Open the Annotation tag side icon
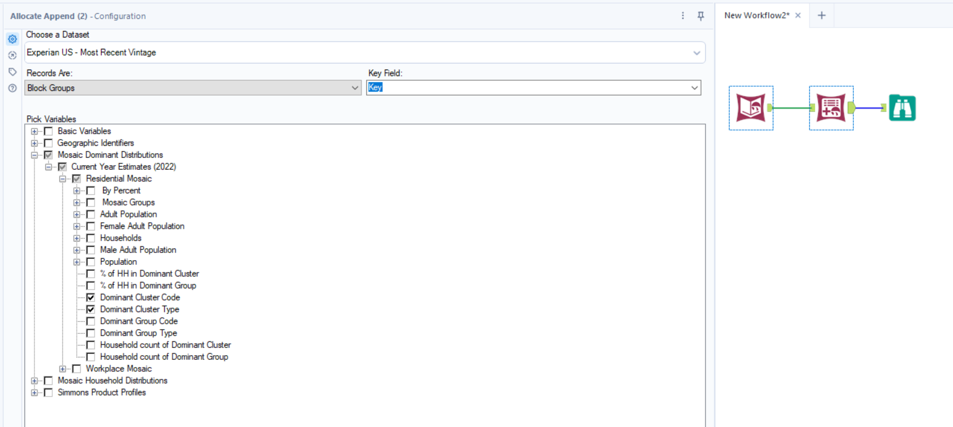953x427 pixels. pyautogui.click(x=12, y=72)
